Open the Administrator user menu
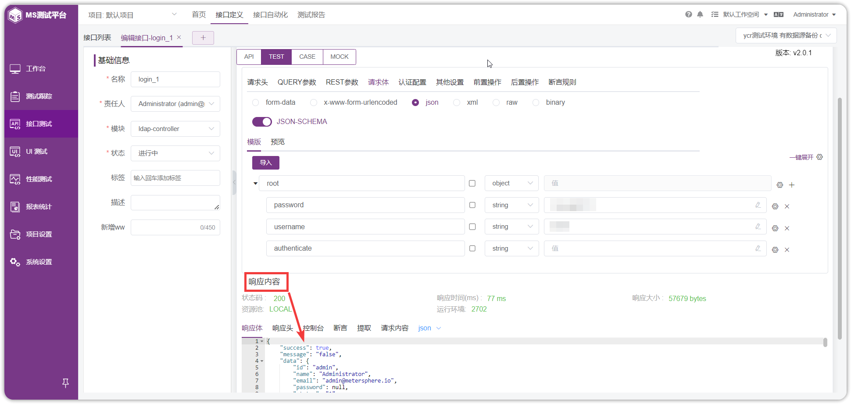This screenshot has width=851, height=404. coord(814,14)
